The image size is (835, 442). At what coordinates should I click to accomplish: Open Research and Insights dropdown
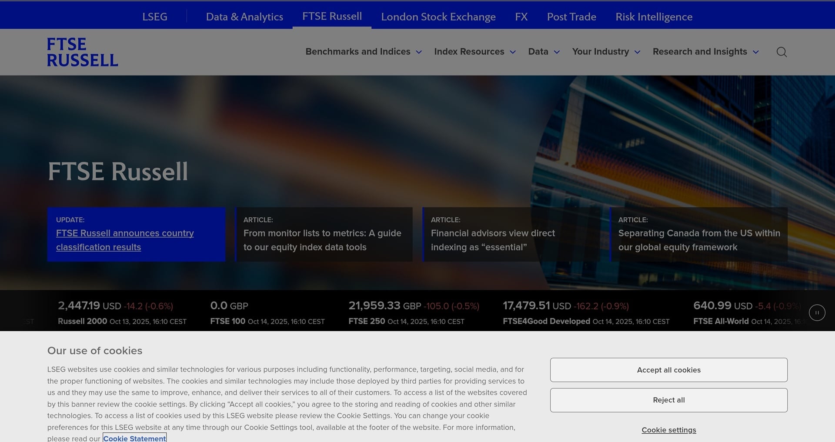(x=706, y=52)
